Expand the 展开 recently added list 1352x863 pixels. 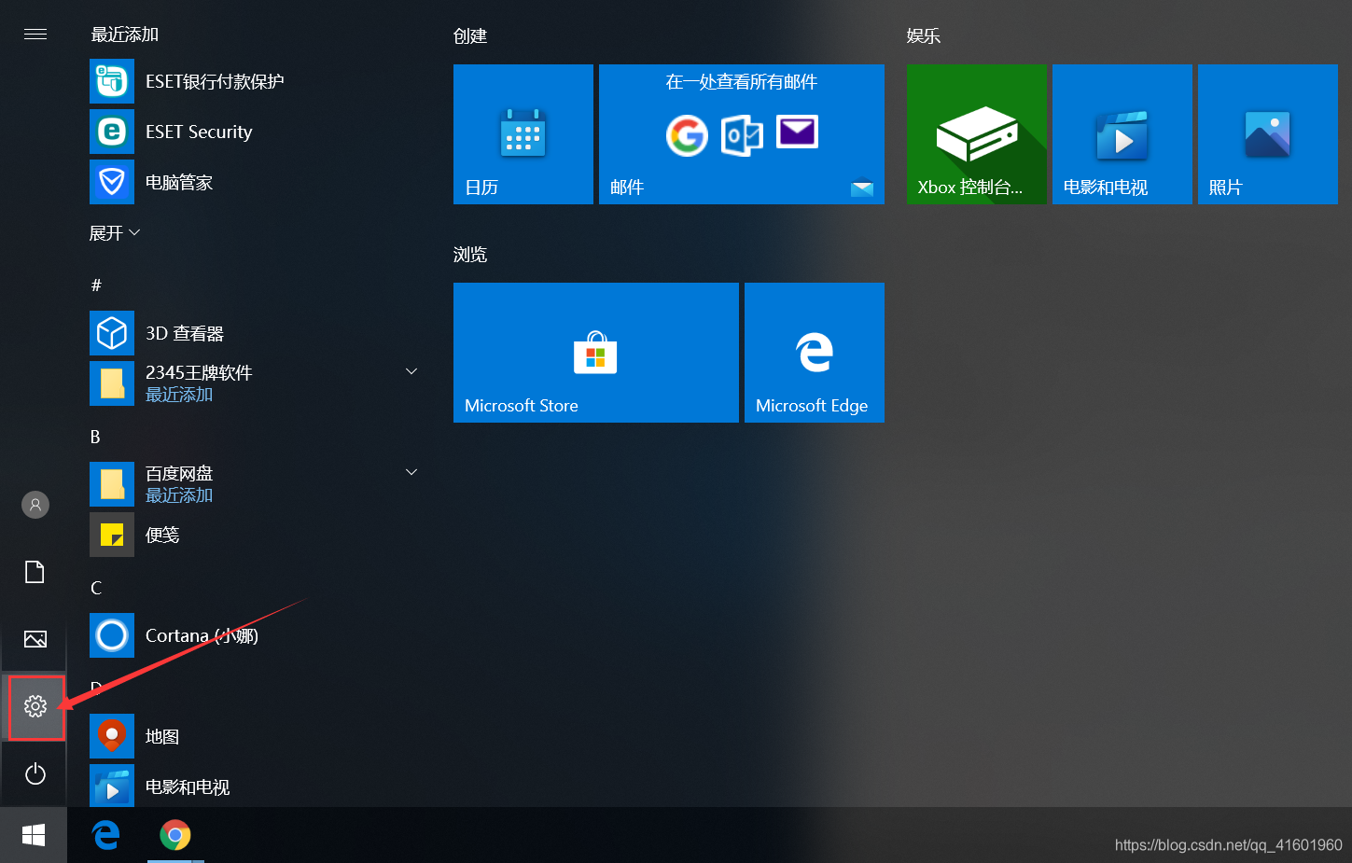tap(115, 232)
